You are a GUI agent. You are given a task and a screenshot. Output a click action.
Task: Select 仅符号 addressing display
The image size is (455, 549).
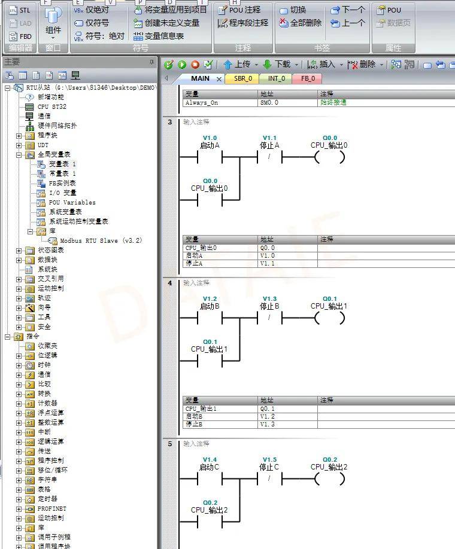point(92,23)
